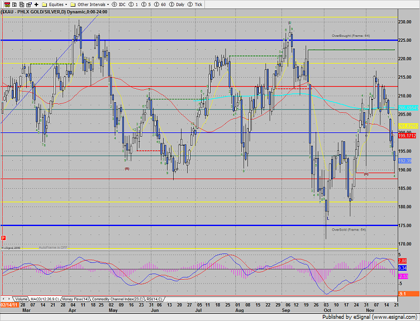The width and height of the screenshot is (420, 321).
Task: Click the 230.00 price axis label
Action: [405, 22]
